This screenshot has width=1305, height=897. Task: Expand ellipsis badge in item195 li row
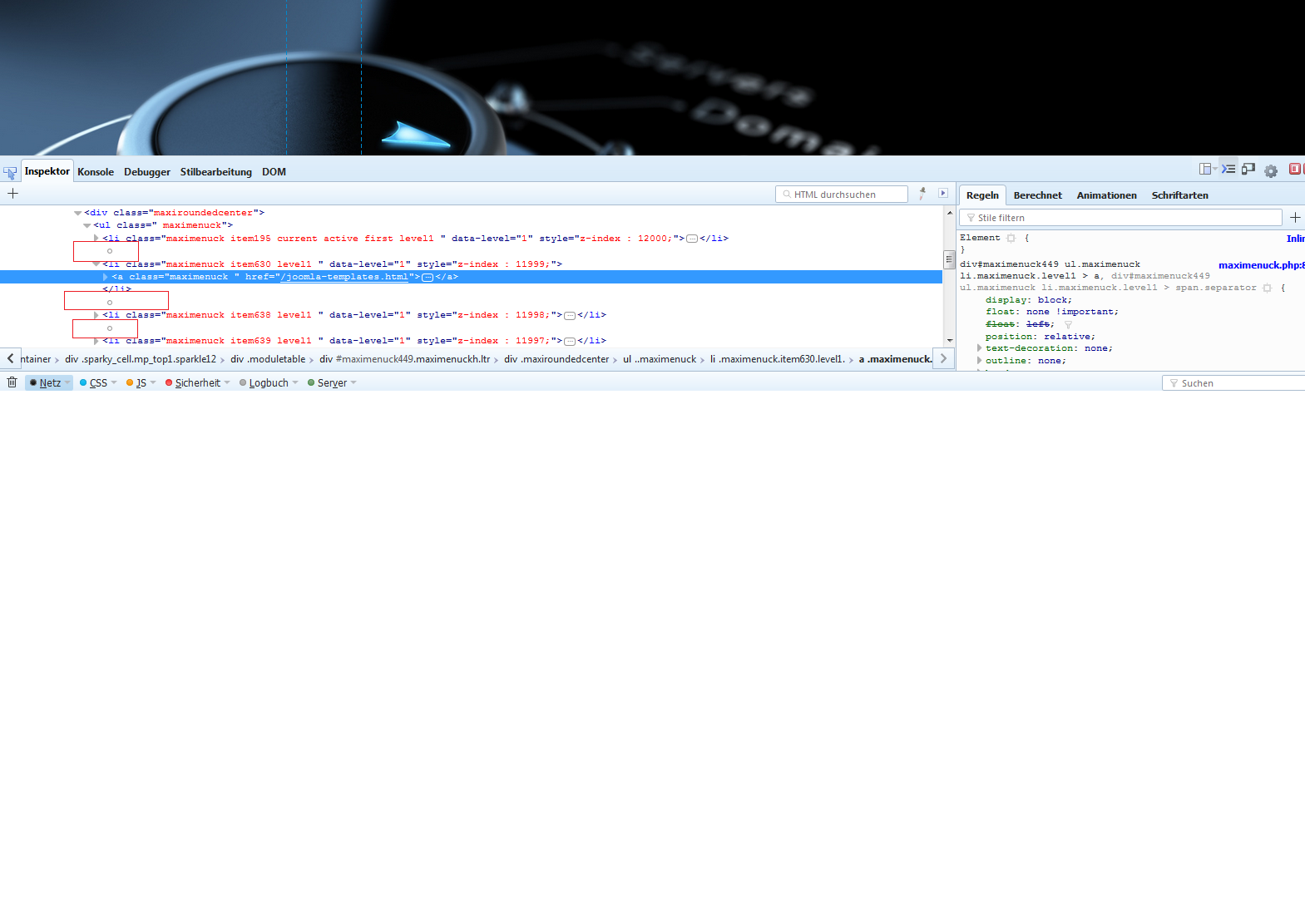click(x=692, y=239)
